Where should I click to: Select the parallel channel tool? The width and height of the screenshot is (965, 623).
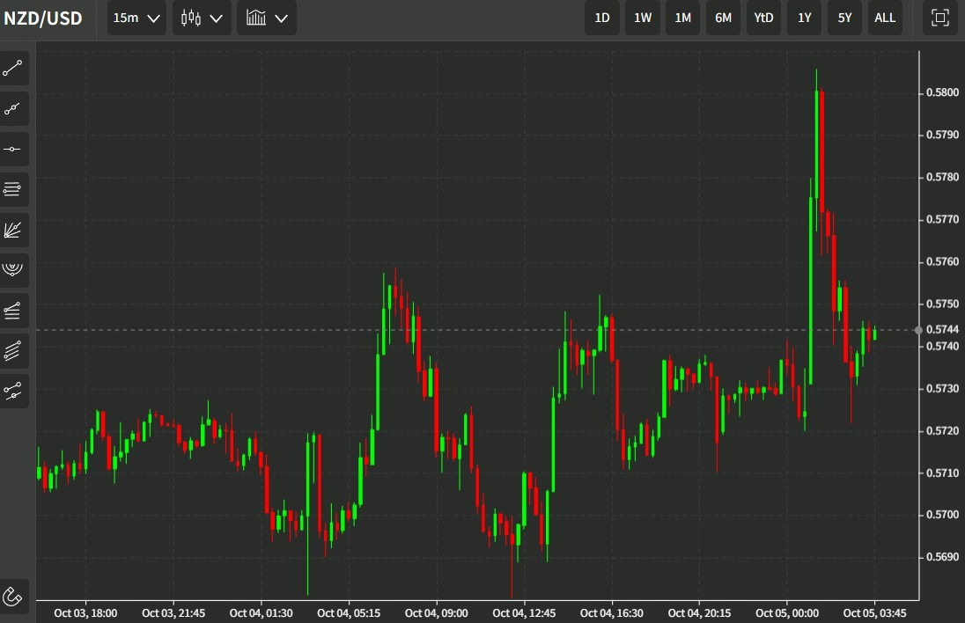point(13,350)
